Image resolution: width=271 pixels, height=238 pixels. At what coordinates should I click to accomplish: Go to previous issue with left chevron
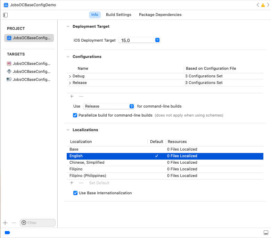coord(258,5)
